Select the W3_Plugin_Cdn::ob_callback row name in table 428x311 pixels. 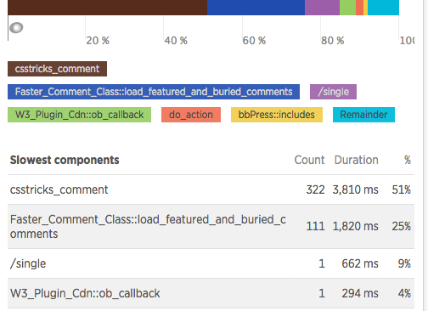click(85, 293)
